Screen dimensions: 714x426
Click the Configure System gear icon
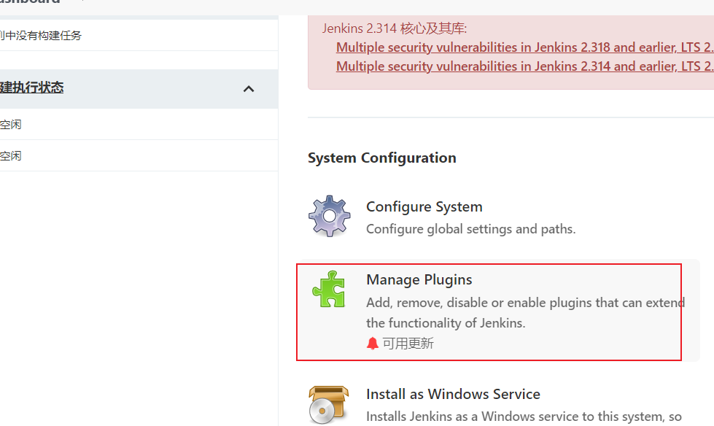pyautogui.click(x=330, y=216)
